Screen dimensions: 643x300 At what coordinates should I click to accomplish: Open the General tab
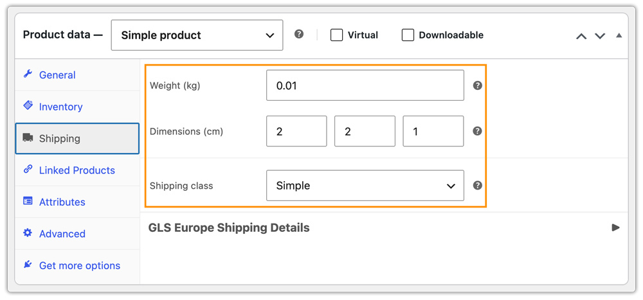pyautogui.click(x=77, y=75)
